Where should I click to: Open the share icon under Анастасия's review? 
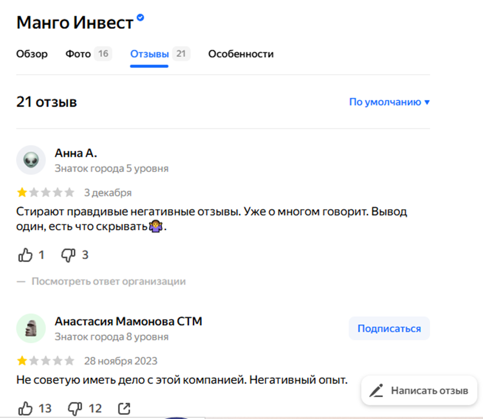[x=124, y=407]
